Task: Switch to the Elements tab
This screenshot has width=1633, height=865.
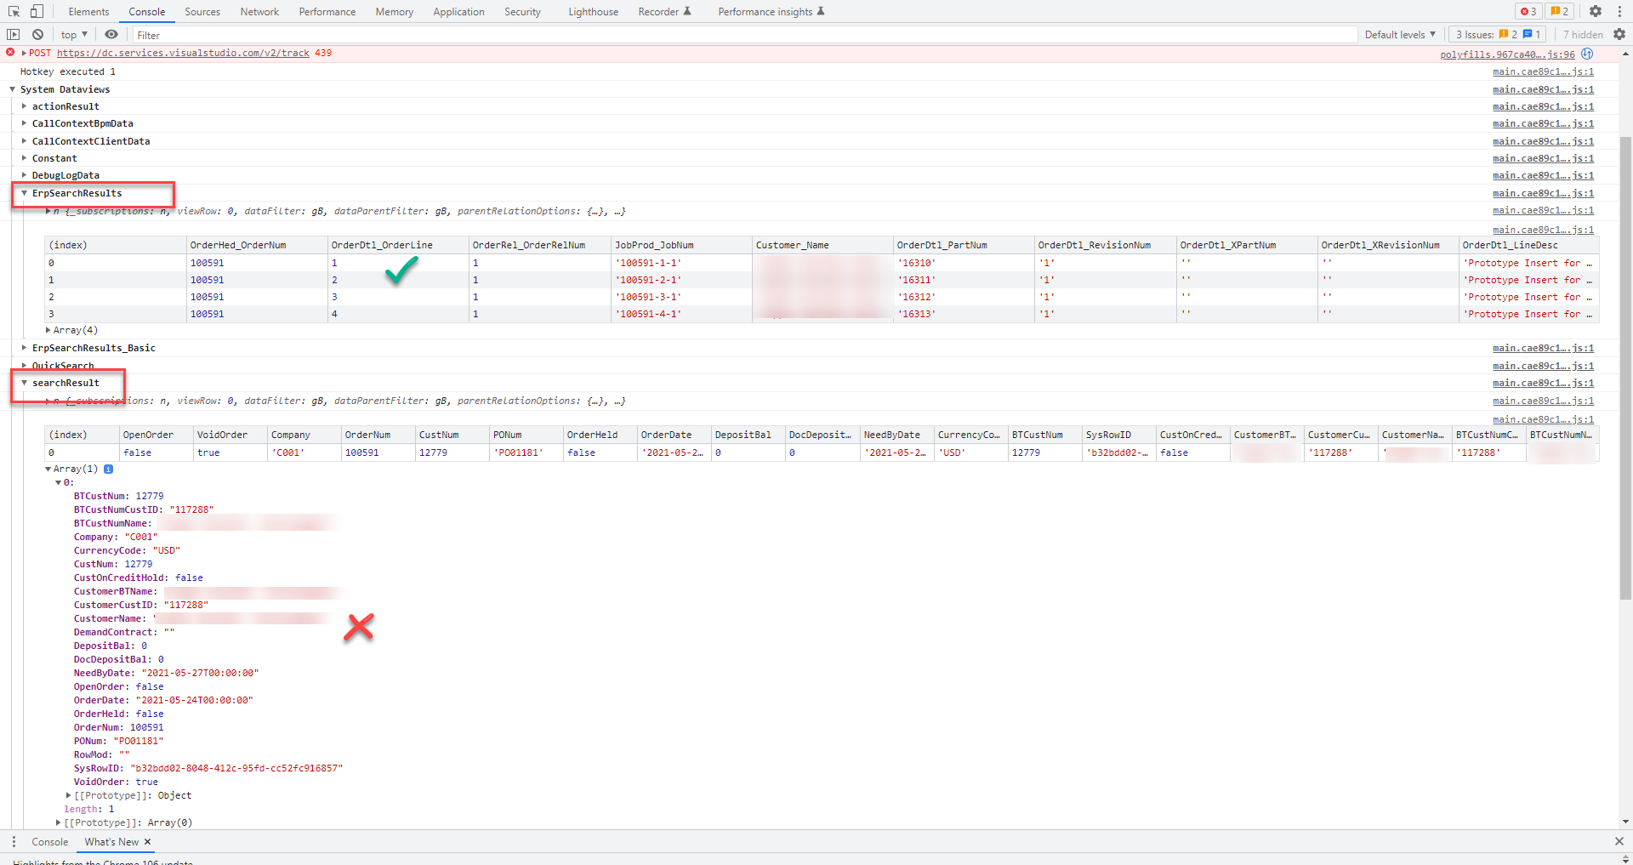Action: tap(88, 12)
